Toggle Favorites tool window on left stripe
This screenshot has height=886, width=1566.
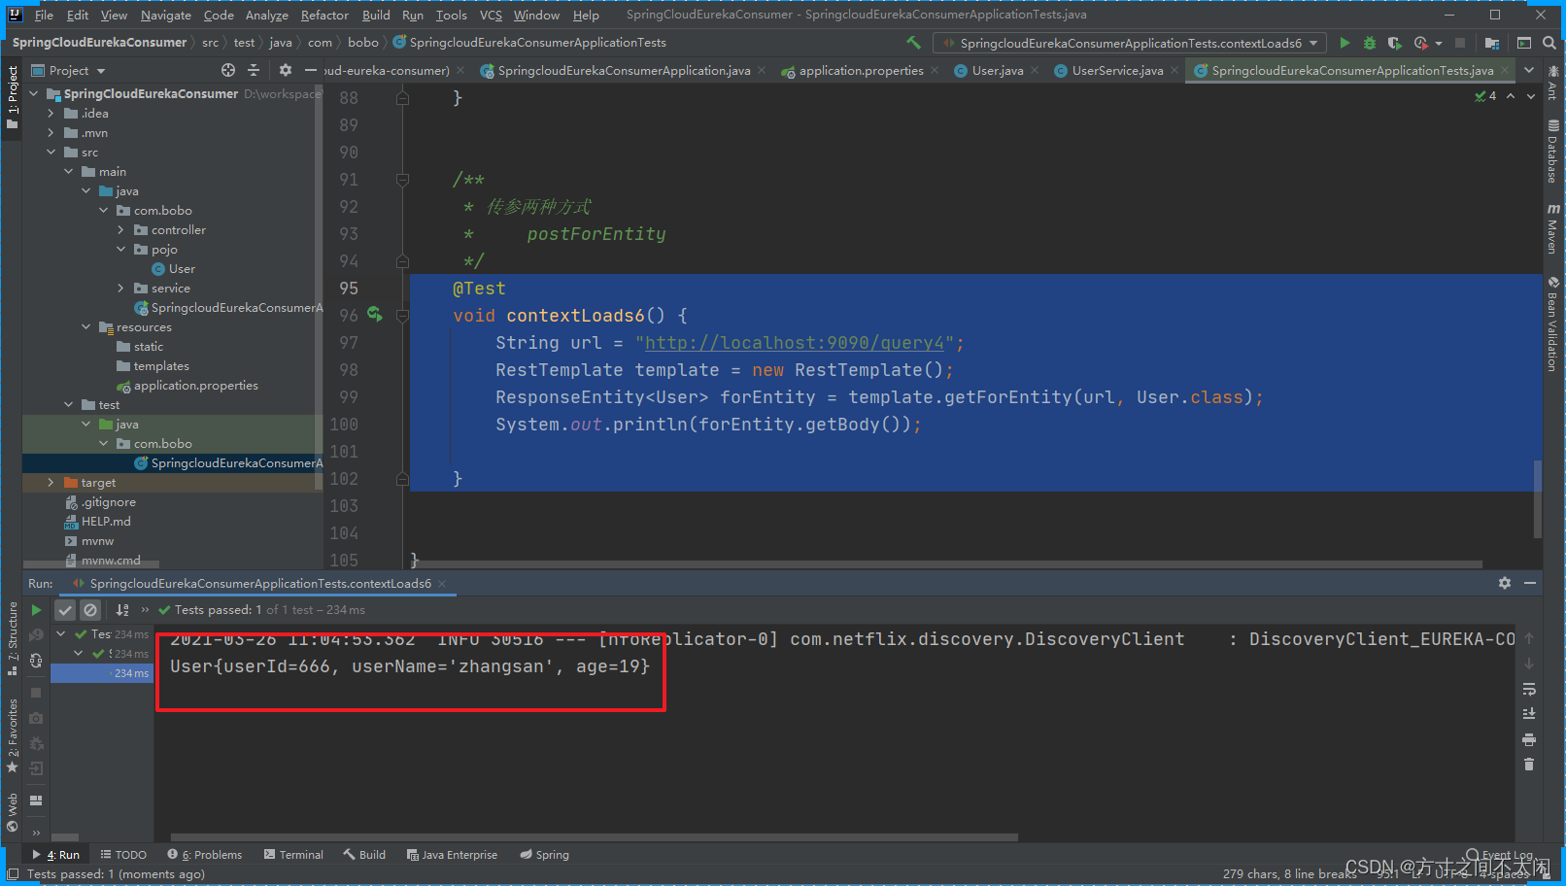point(13,735)
